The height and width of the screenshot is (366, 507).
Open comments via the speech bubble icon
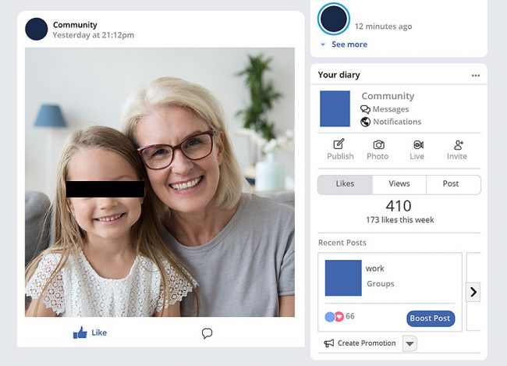pyautogui.click(x=207, y=333)
